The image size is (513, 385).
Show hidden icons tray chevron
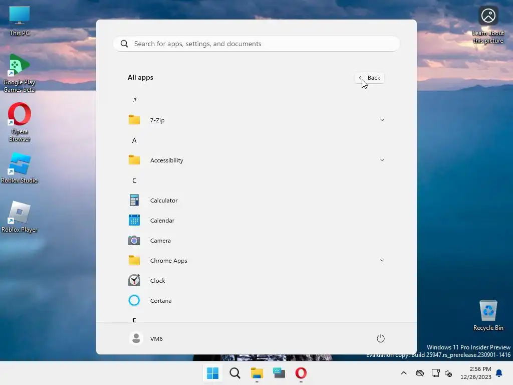click(x=404, y=373)
